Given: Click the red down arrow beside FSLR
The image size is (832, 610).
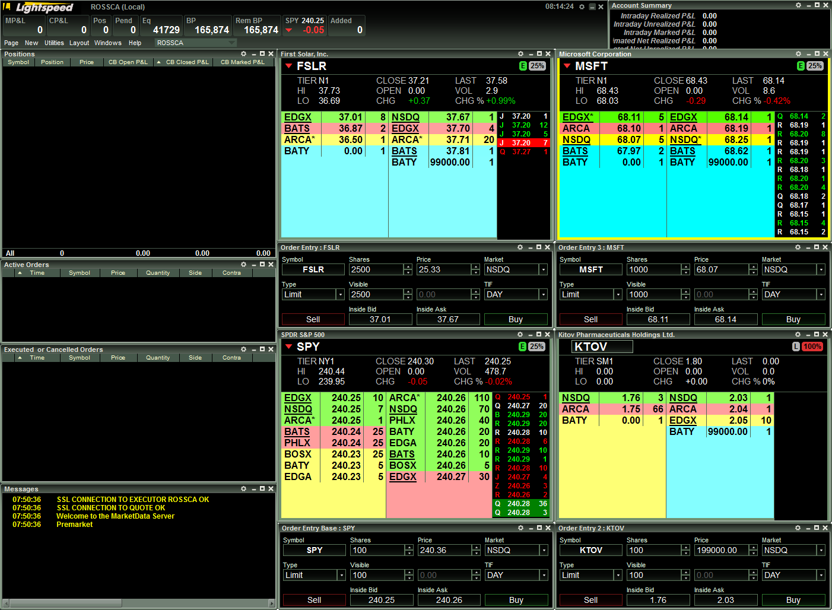Looking at the screenshot, I should (x=288, y=66).
